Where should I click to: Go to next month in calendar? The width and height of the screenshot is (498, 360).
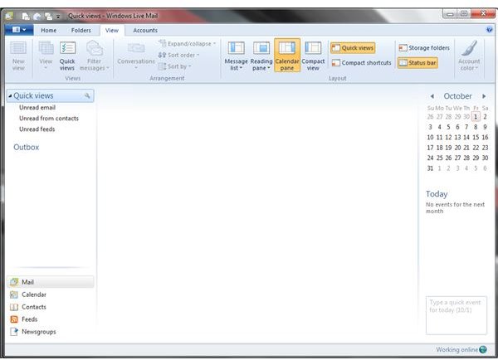(484, 96)
